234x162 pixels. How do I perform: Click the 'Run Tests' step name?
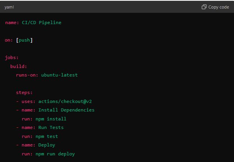point(51,127)
